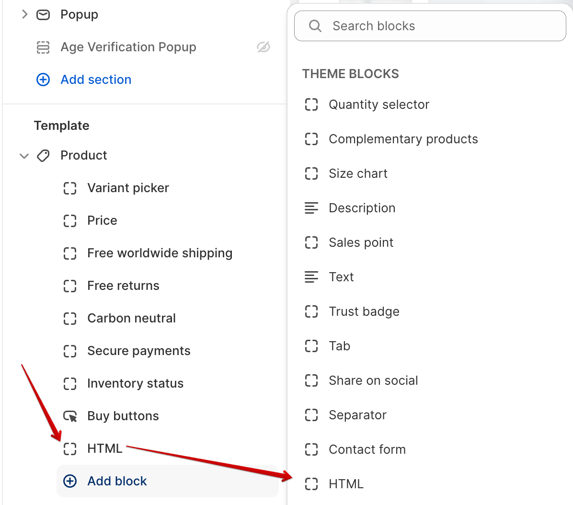Click the plus icon beside Add section
Screen dimensions: 573x505
pyautogui.click(x=43, y=80)
